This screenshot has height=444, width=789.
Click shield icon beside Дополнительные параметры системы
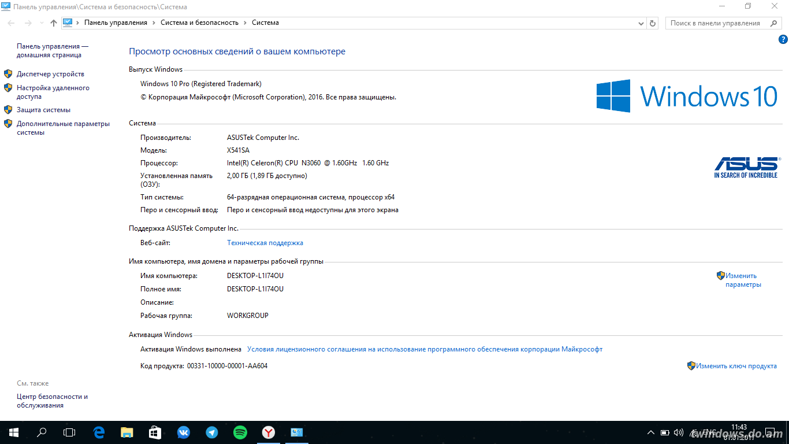click(x=8, y=123)
